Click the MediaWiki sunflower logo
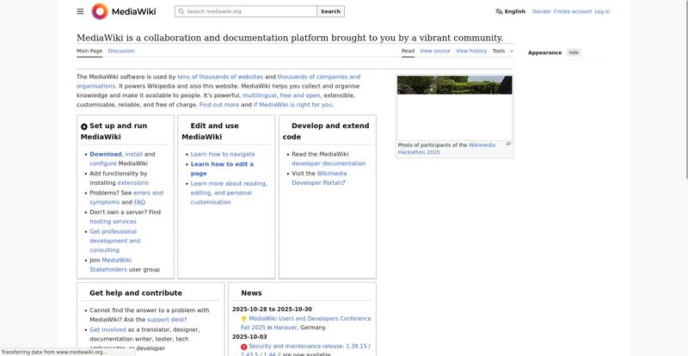 [100, 11]
